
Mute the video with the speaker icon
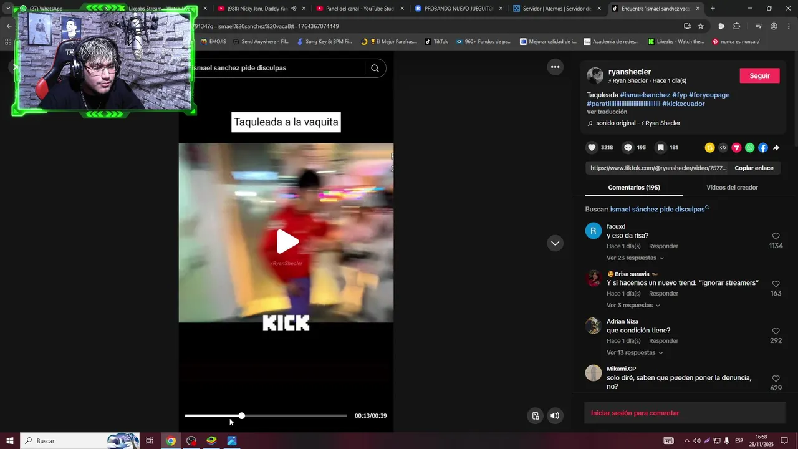555,416
